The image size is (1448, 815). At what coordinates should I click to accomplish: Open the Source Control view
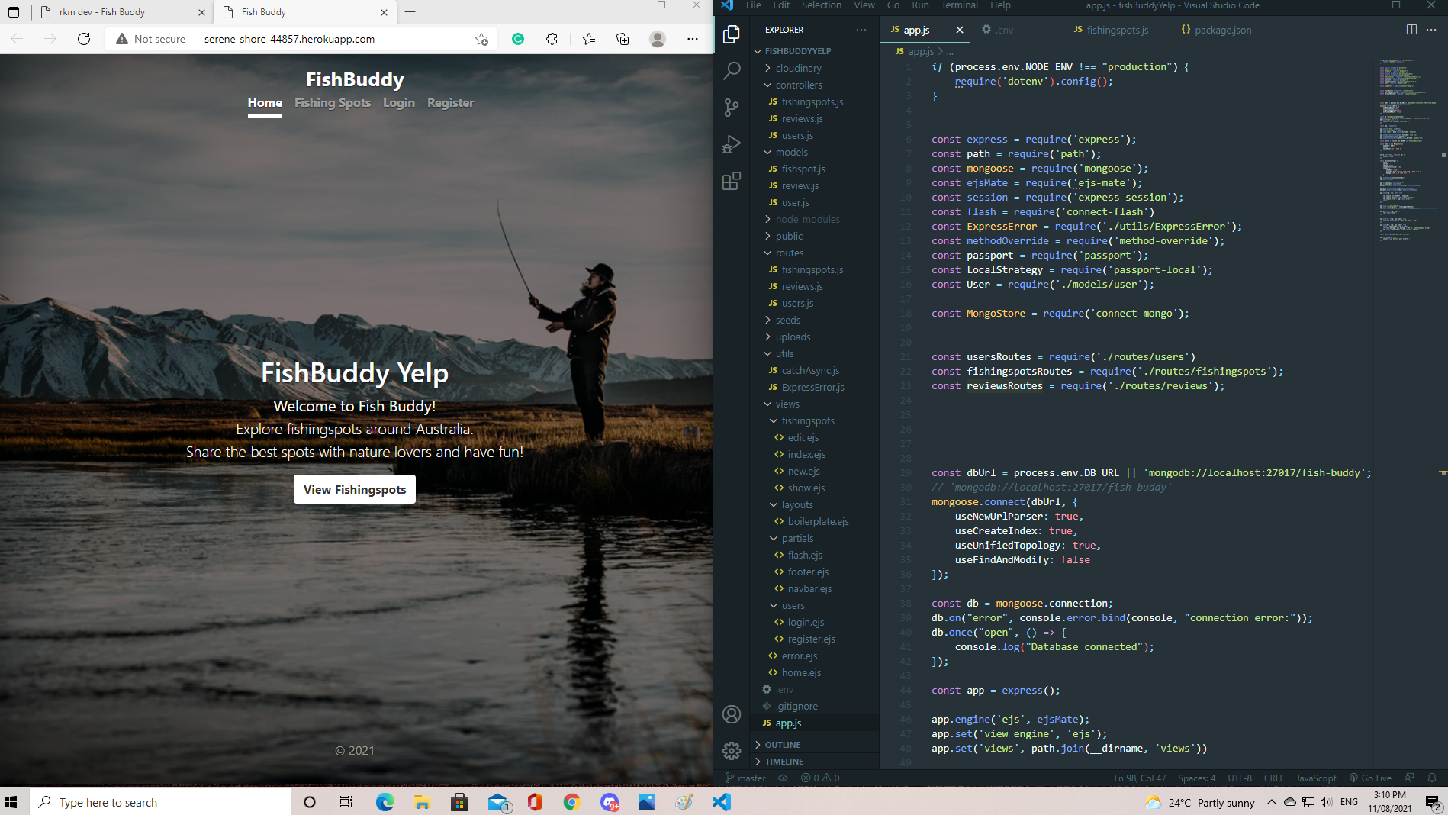point(731,107)
